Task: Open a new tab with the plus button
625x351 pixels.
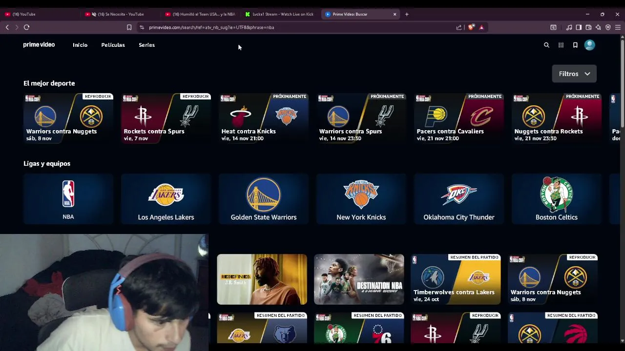Action: [x=407, y=14]
